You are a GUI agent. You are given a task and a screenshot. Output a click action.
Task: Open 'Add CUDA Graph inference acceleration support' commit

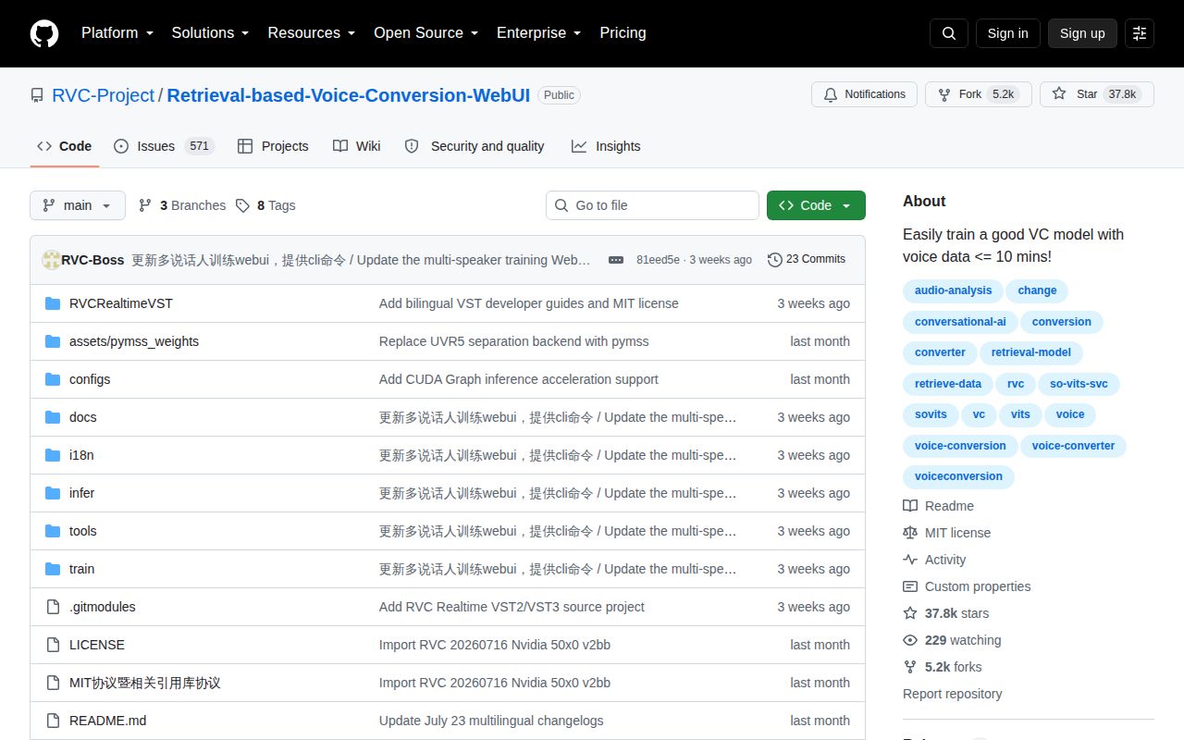click(519, 379)
